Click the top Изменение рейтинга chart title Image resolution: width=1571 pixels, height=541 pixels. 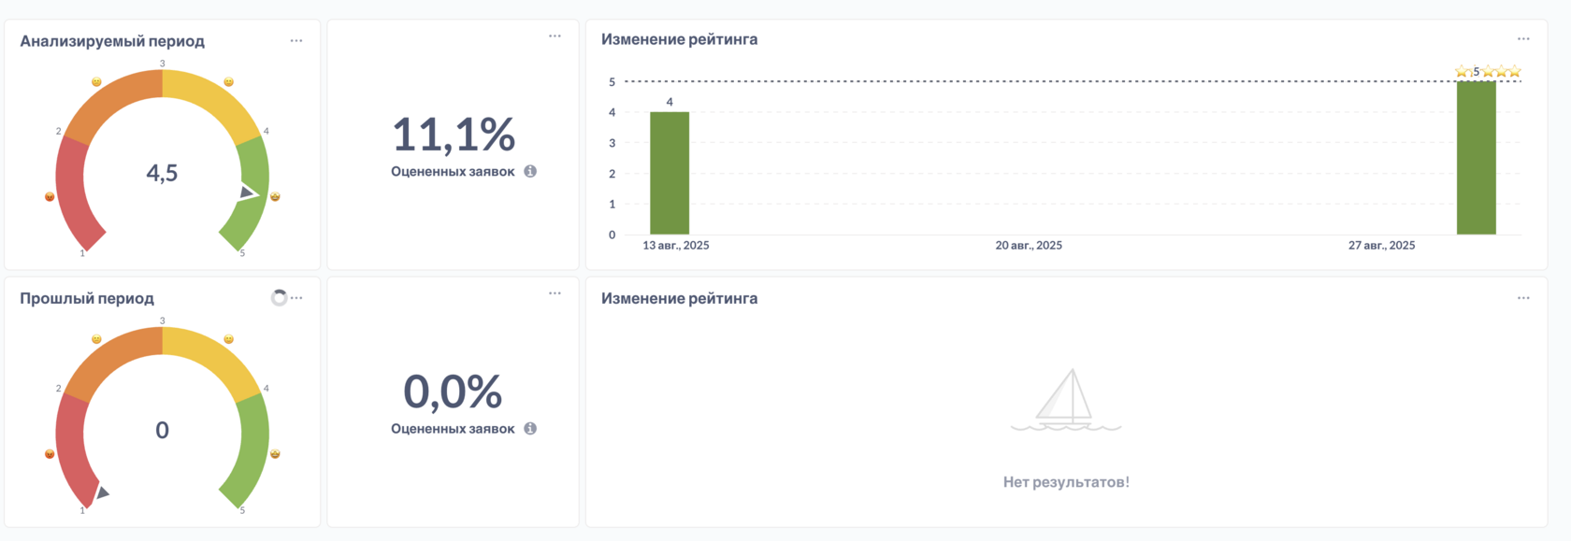coord(679,39)
